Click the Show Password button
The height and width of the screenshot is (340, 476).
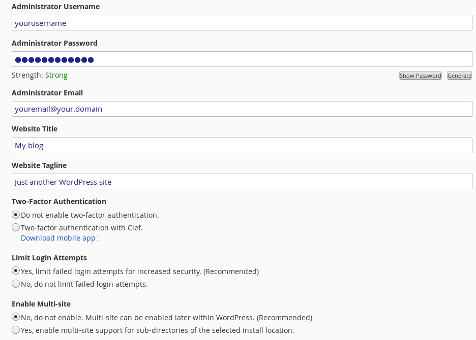point(421,76)
